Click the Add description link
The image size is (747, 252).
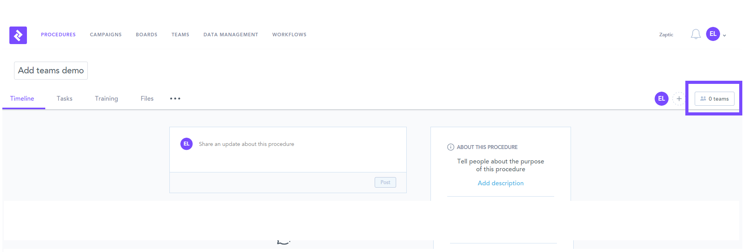pyautogui.click(x=500, y=183)
